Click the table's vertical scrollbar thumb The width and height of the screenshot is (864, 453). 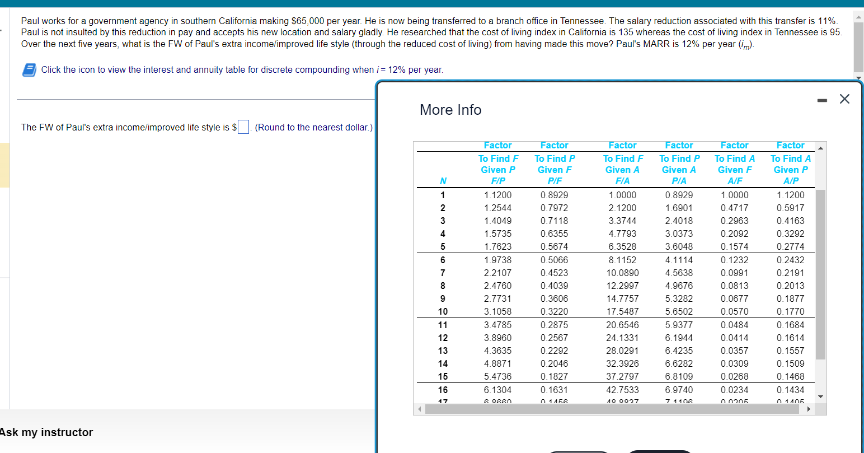point(821,274)
